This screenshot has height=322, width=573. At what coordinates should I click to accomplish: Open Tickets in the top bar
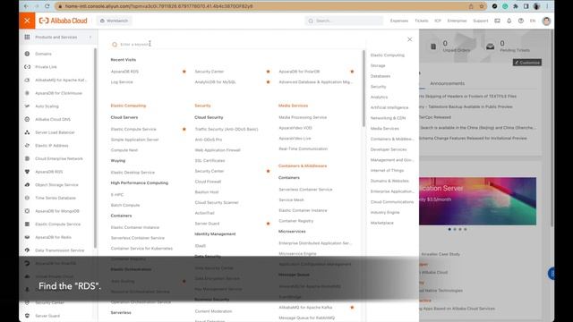click(x=422, y=21)
